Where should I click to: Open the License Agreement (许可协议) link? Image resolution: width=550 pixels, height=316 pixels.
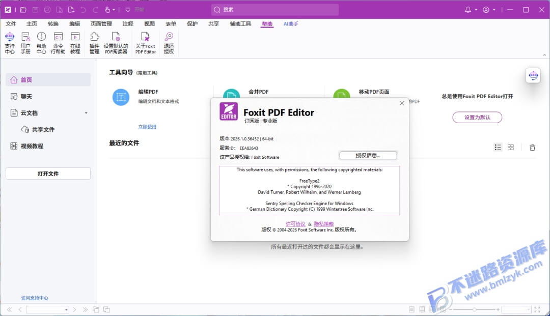[295, 224]
